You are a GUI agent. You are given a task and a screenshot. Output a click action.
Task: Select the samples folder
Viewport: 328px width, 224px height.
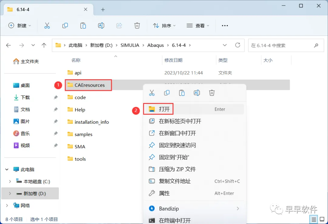(80, 134)
